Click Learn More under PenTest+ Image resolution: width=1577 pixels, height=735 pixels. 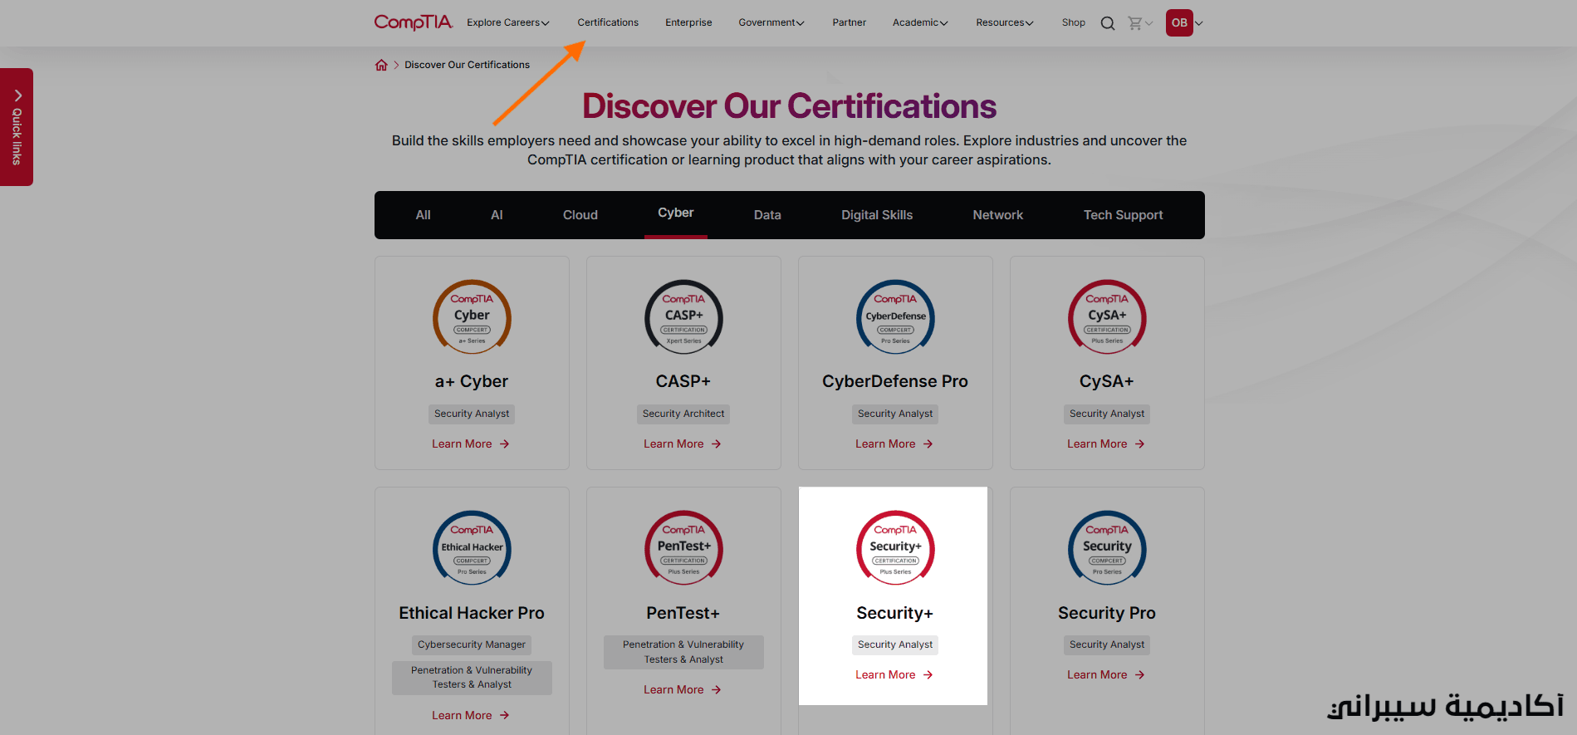[683, 690]
